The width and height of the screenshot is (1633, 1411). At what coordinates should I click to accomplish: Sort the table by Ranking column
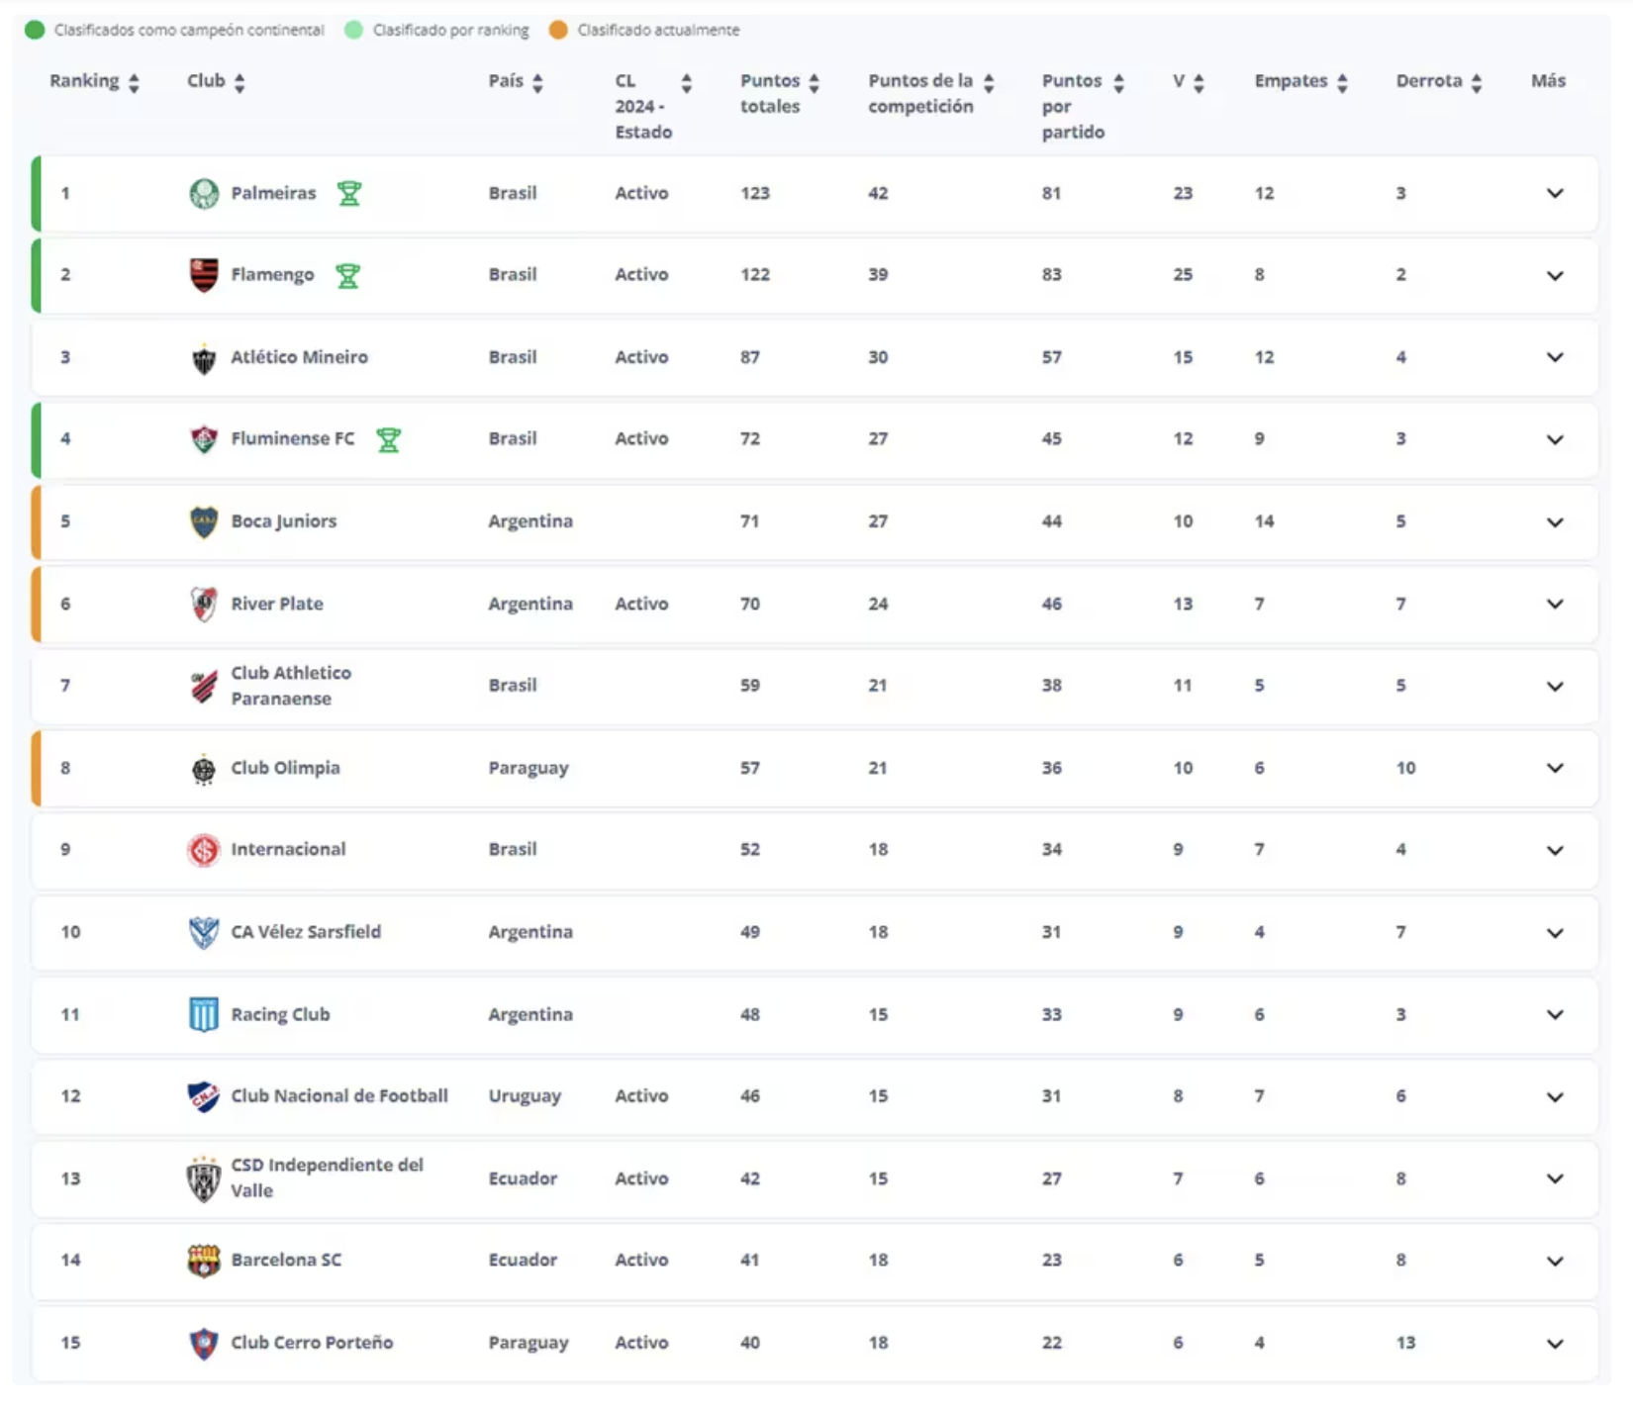pyautogui.click(x=134, y=82)
